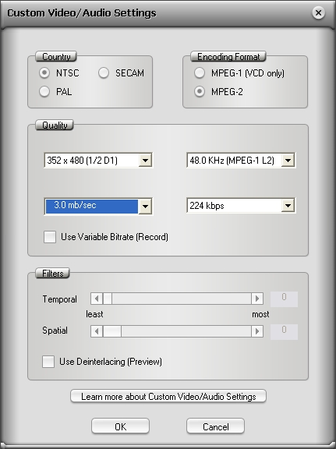Click the Temporal filter slider thumb

108,299
